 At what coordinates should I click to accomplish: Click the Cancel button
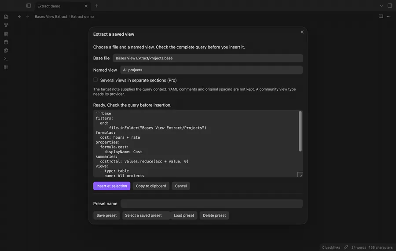coord(181,186)
